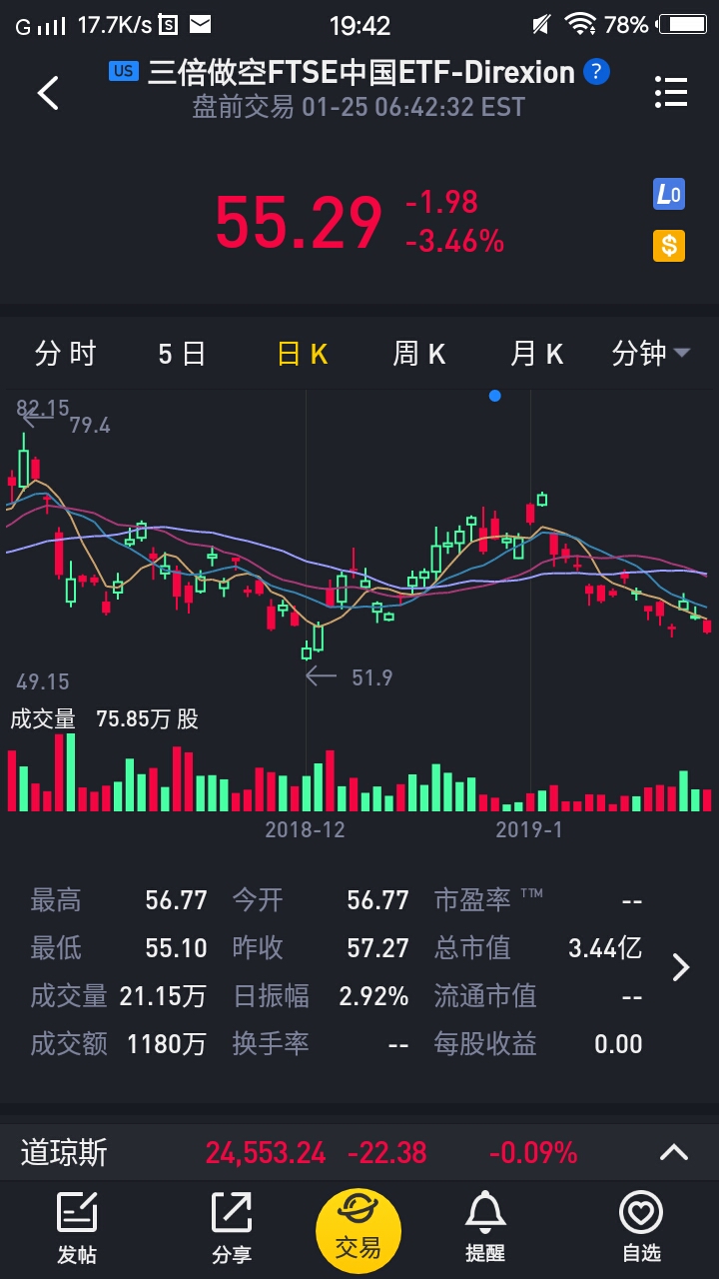Open the 发帖 post icon
Viewport: 719px width, 1279px height.
pyautogui.click(x=77, y=1229)
